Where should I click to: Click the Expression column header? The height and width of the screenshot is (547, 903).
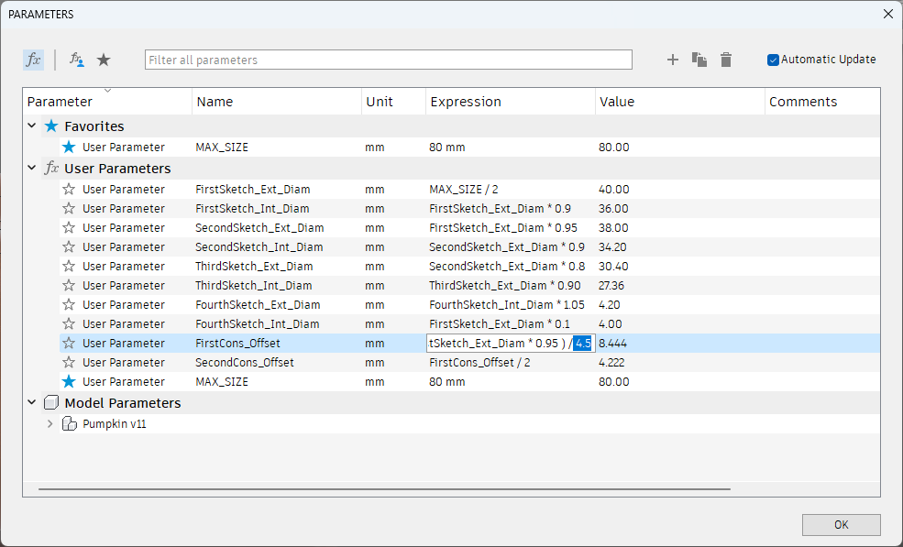[466, 102]
